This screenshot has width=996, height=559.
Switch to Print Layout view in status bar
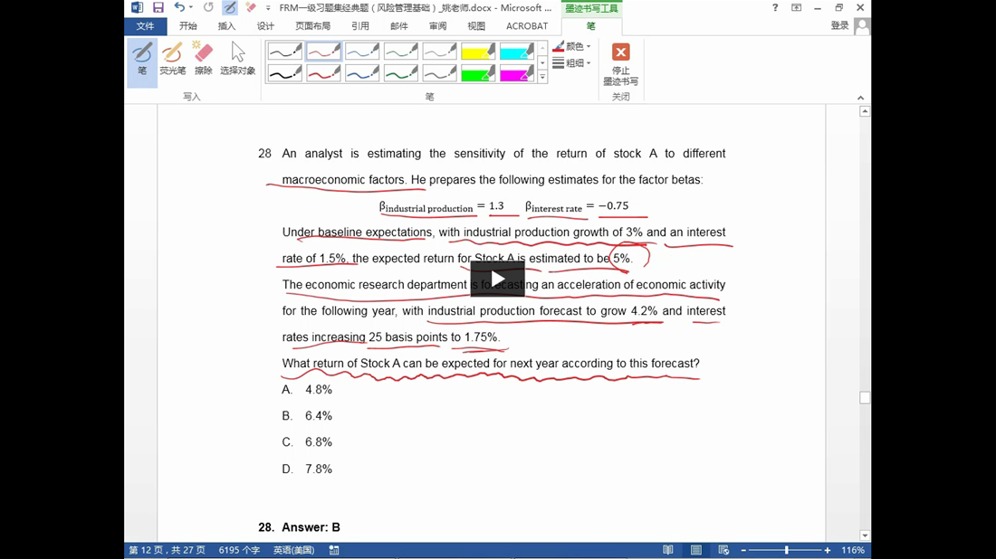pyautogui.click(x=695, y=550)
